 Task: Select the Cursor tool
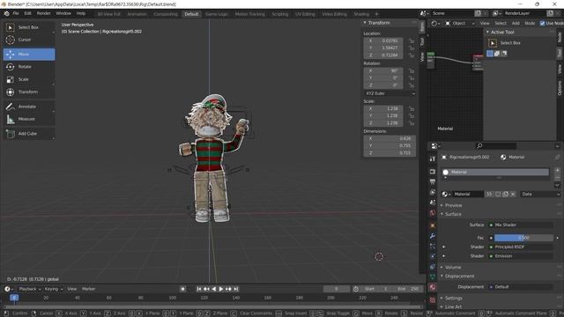coord(29,40)
